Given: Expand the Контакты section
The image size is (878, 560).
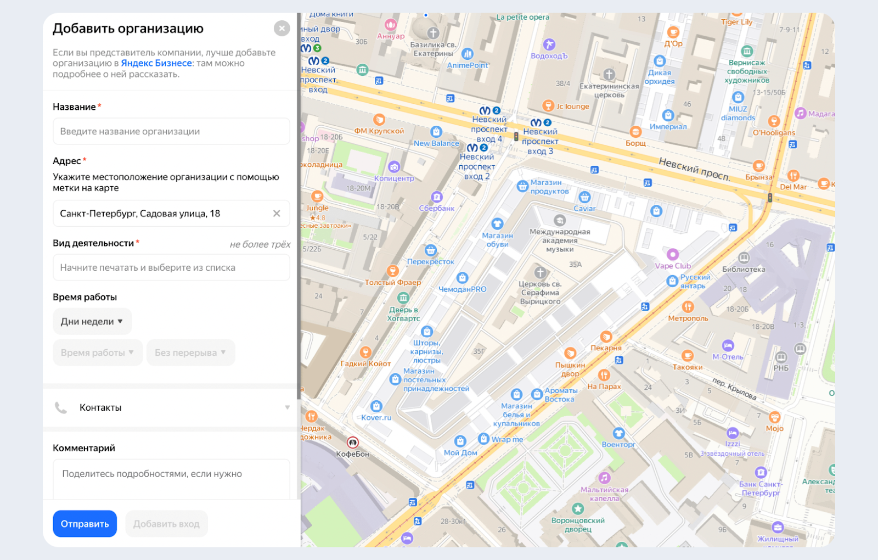Looking at the screenshot, I should pos(171,407).
